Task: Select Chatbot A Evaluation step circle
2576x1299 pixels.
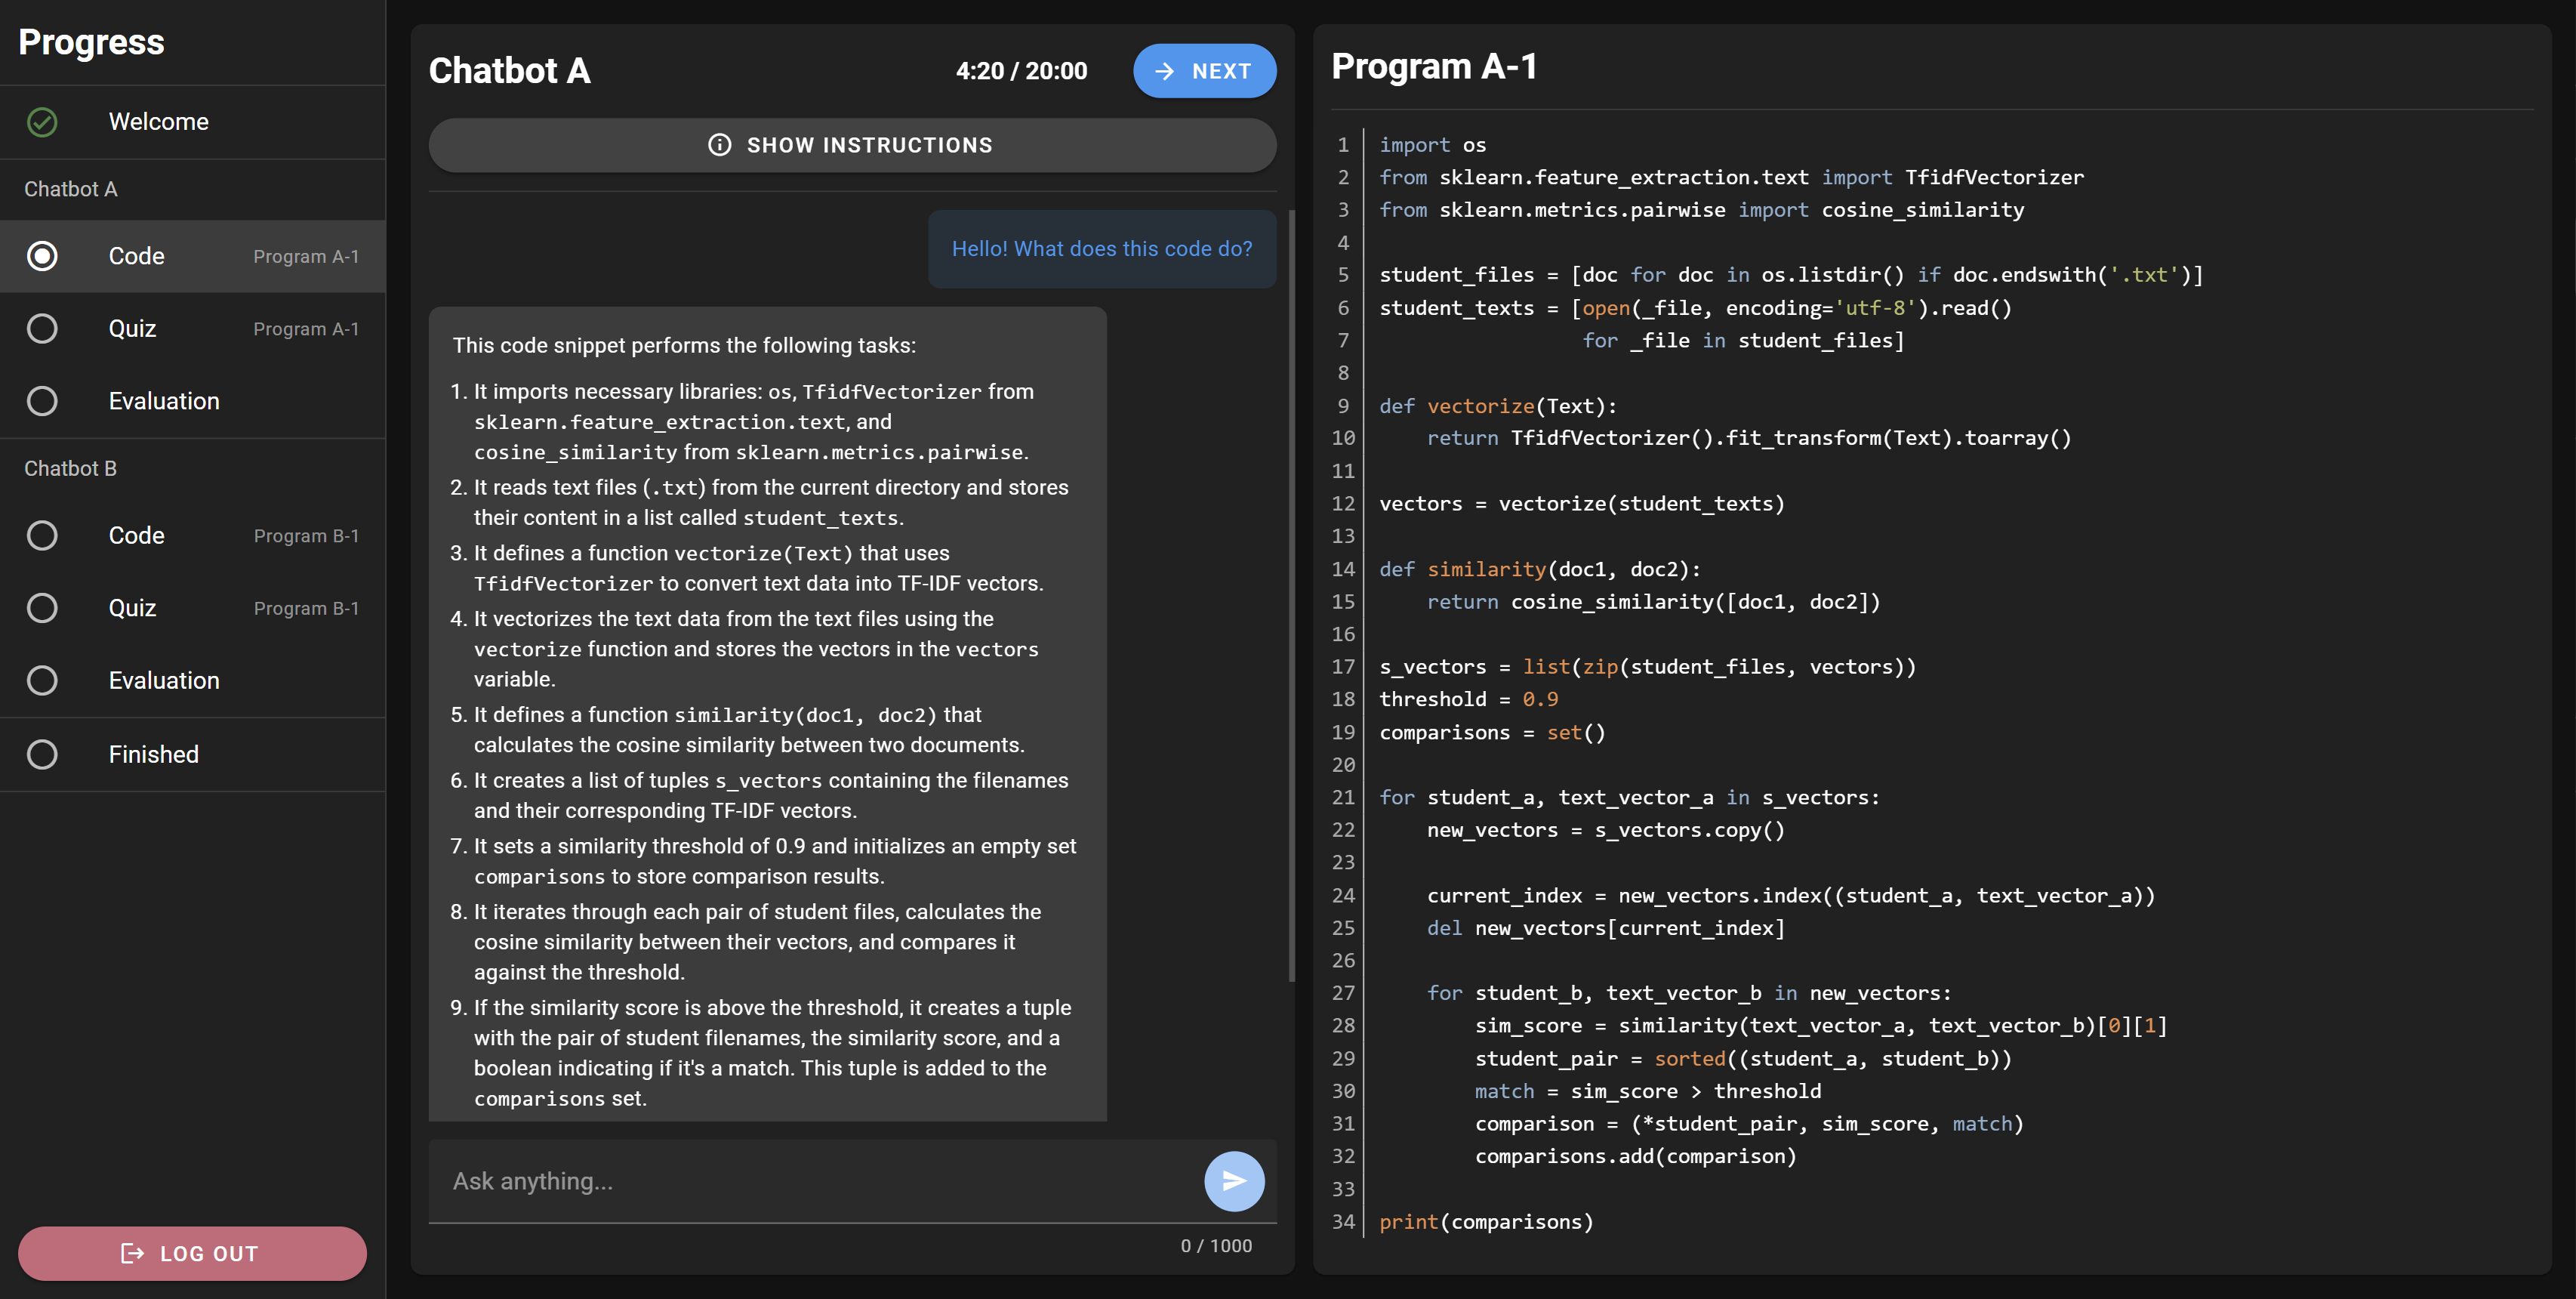Action: pyautogui.click(x=42, y=401)
